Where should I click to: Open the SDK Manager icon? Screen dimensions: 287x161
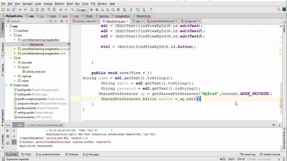144,10
